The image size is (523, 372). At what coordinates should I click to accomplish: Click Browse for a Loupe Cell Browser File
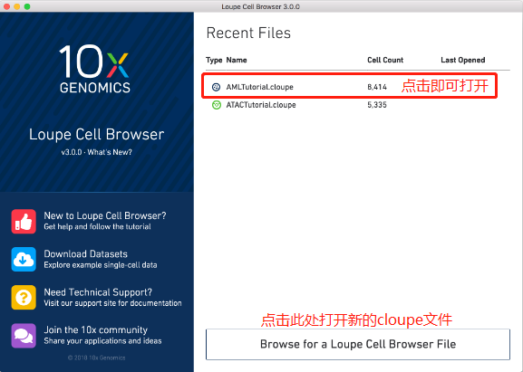click(x=357, y=344)
